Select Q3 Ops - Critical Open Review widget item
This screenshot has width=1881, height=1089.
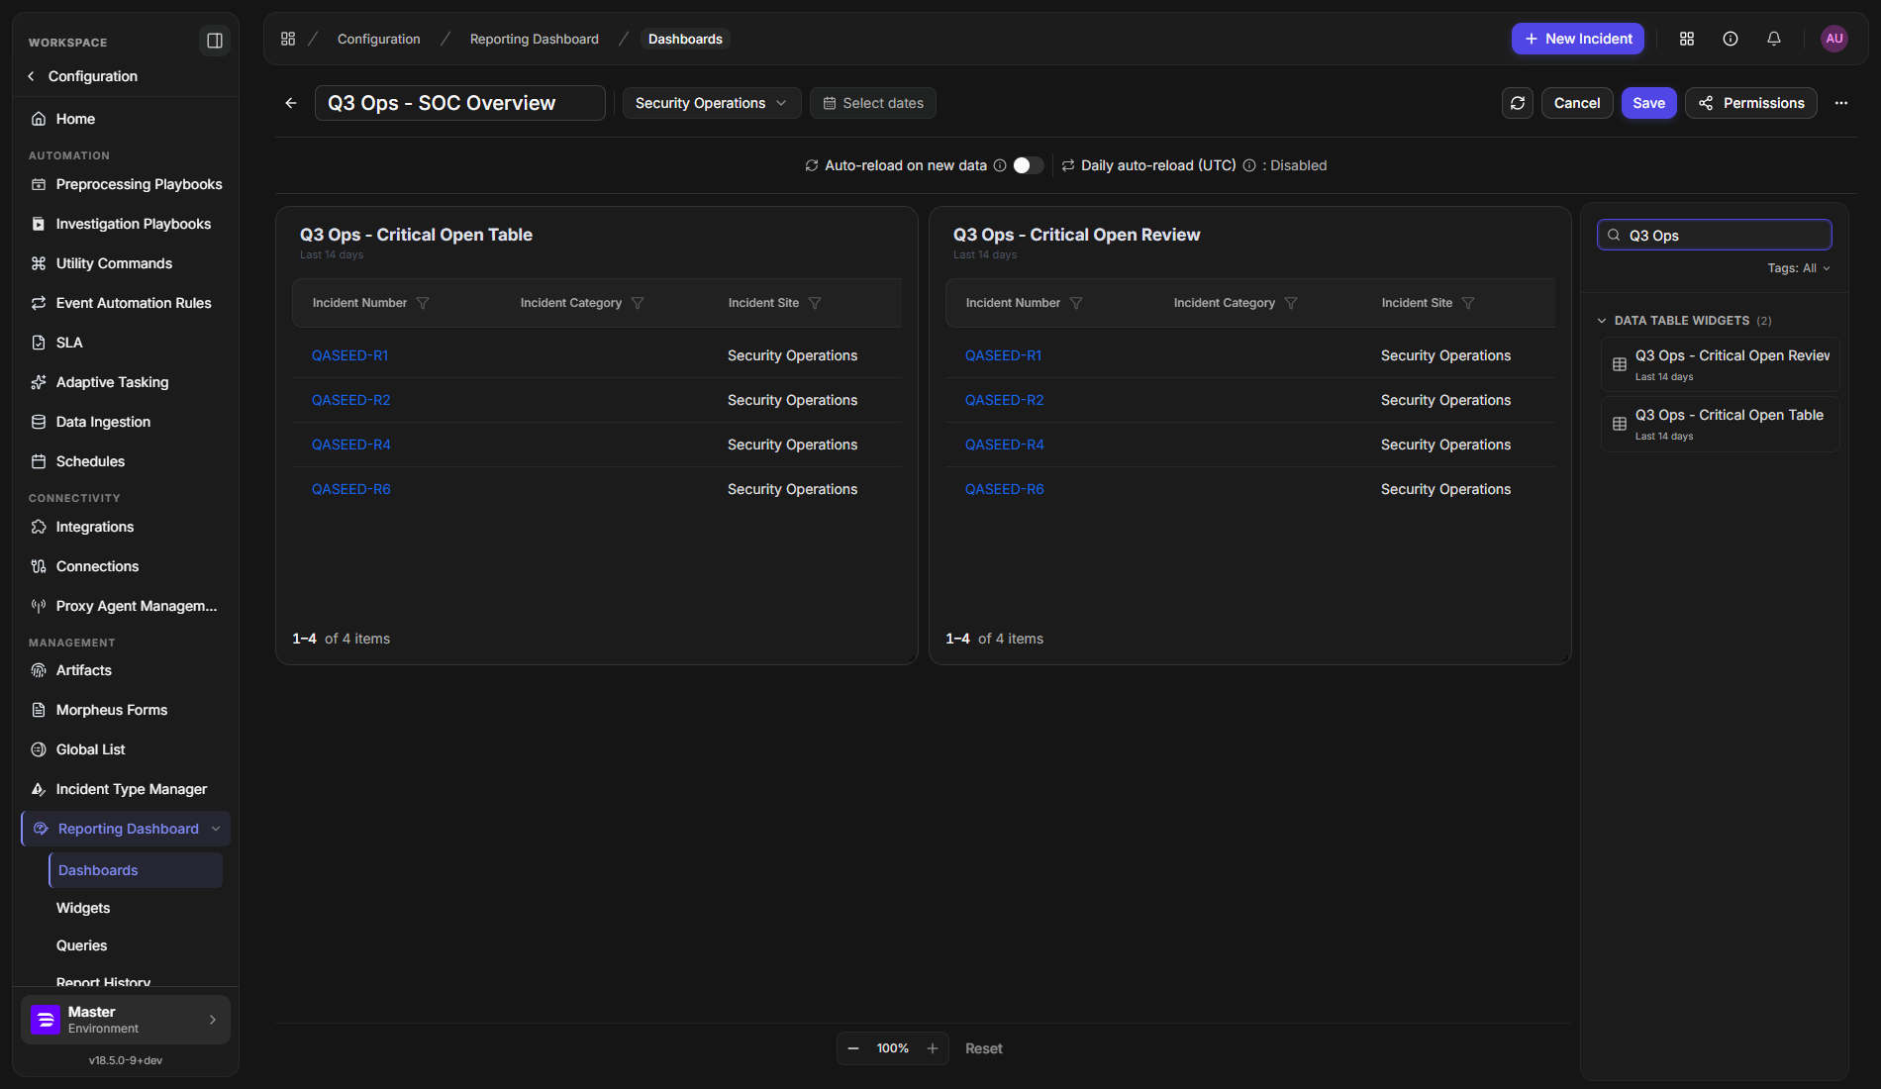(1721, 364)
